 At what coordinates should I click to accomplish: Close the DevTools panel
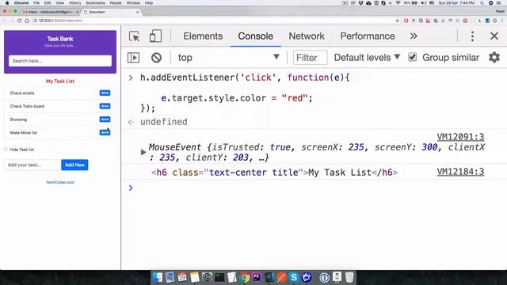click(x=494, y=36)
